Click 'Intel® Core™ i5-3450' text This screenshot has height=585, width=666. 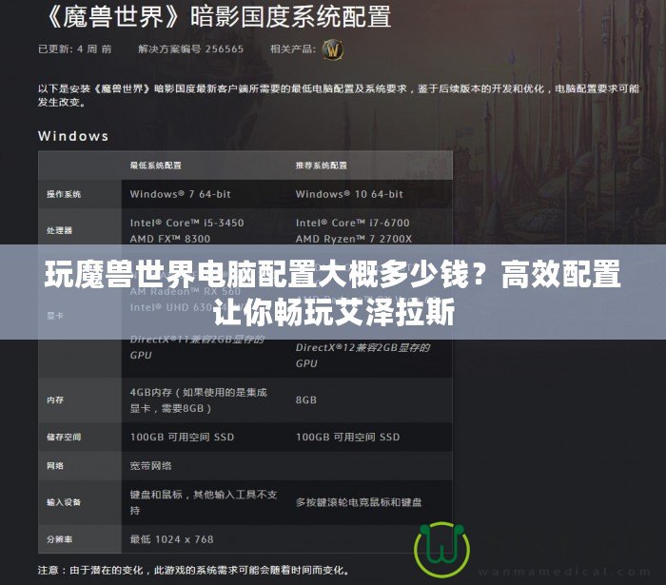point(186,223)
